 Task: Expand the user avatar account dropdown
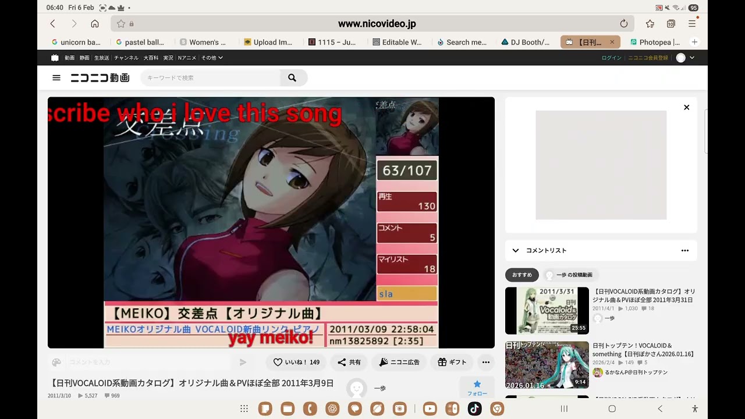pos(685,58)
